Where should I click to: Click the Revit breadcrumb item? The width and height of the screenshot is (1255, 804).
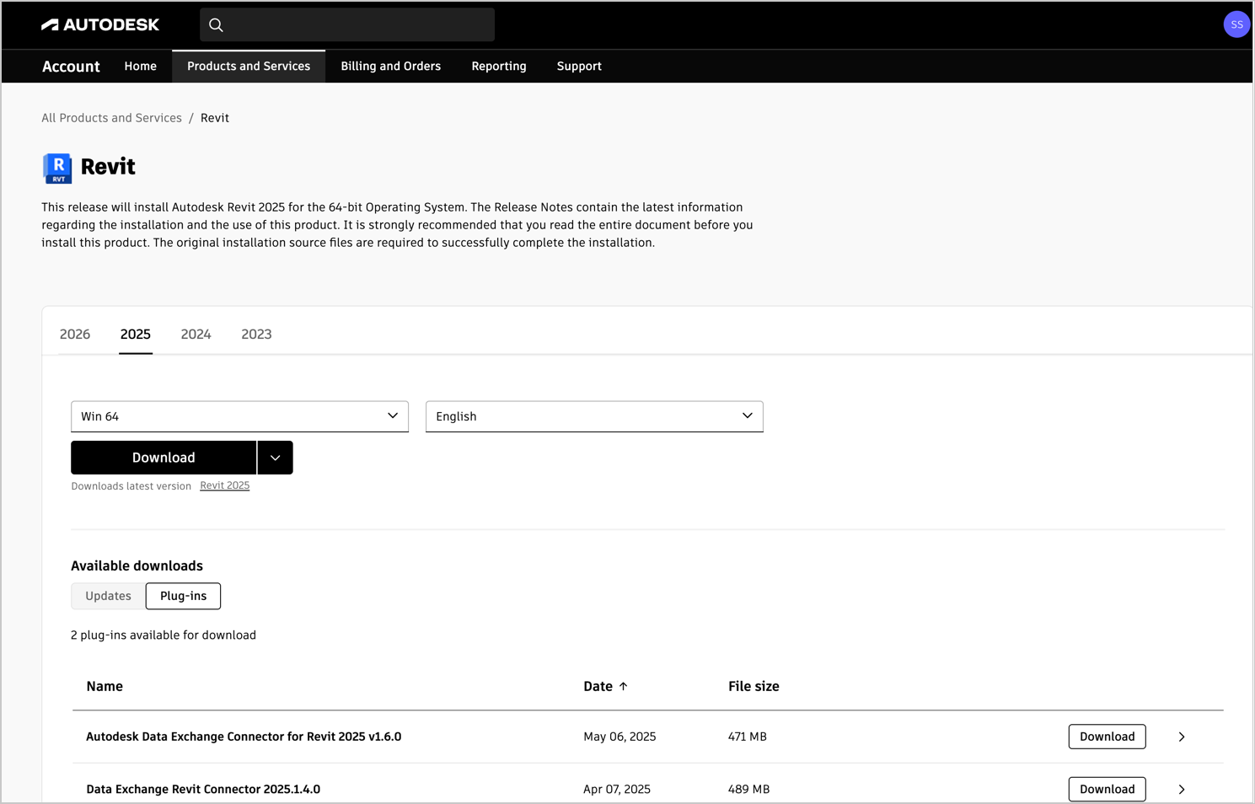click(x=215, y=118)
